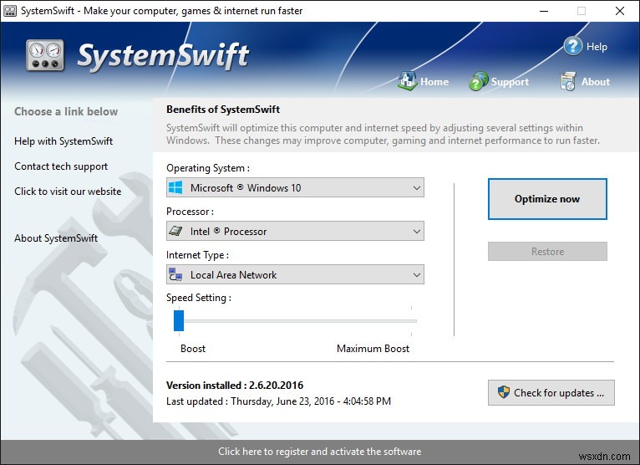This screenshot has width=640, height=465.
Task: Click the Support globe icon
Action: pos(479,81)
